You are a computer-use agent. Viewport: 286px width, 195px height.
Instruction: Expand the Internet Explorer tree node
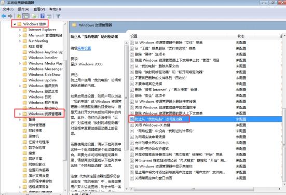pos(20,30)
